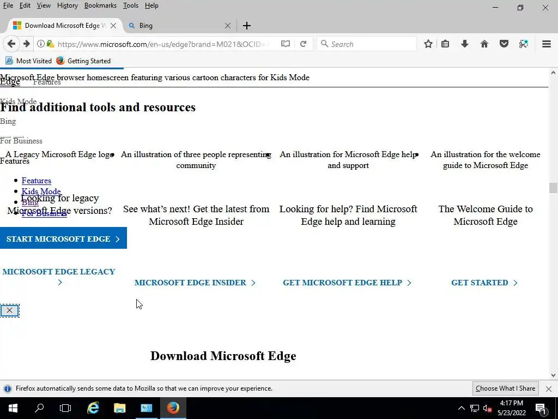The image size is (558, 419).
Task: Click the muted volume tray icon
Action: (x=488, y=408)
